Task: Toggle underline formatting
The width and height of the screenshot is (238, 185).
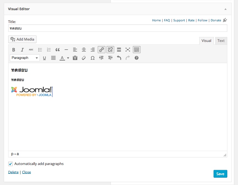Action: [x=44, y=58]
